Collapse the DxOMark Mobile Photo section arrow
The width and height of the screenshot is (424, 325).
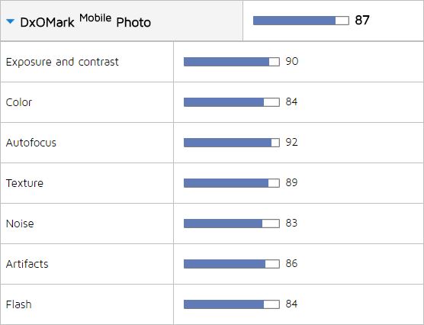click(x=10, y=21)
